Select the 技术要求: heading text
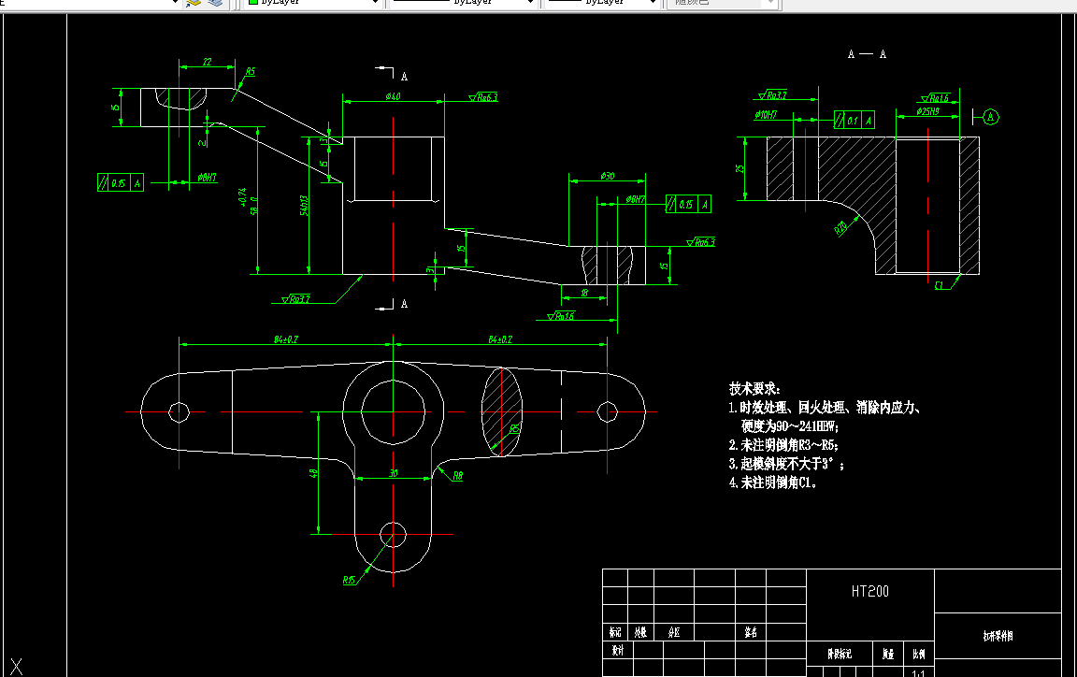The image size is (1077, 677). pyautogui.click(x=754, y=388)
